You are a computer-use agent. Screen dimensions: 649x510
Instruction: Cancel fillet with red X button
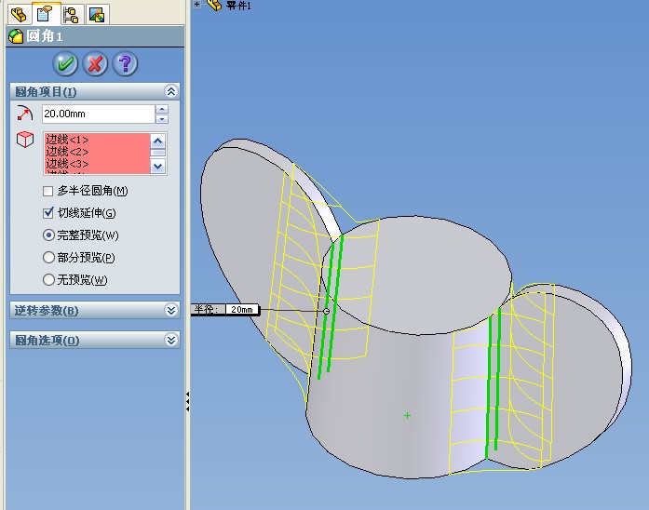point(95,63)
